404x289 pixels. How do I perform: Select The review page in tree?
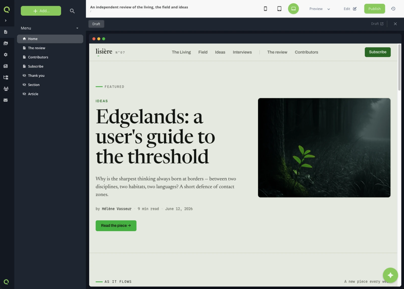pos(50,48)
